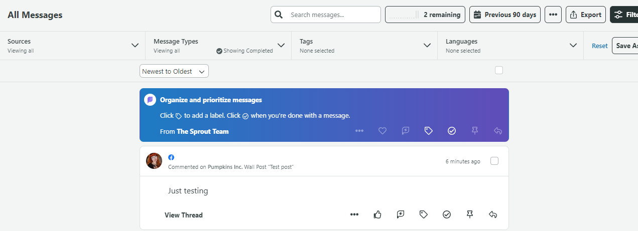Click the Export button
The image size is (638, 231).
585,15
